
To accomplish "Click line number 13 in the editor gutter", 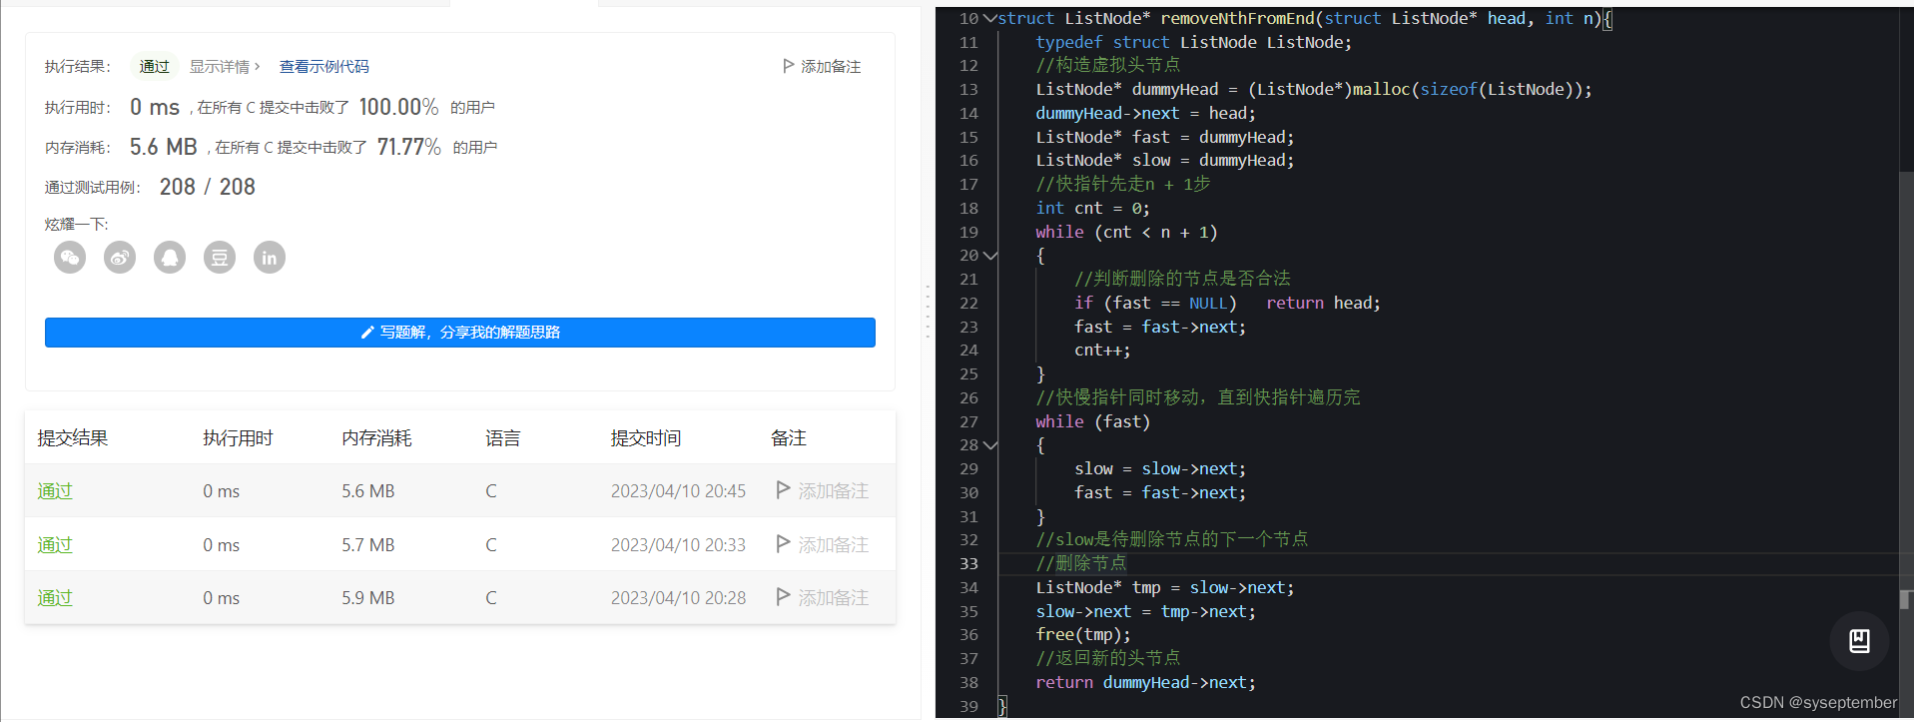I will (x=968, y=89).
